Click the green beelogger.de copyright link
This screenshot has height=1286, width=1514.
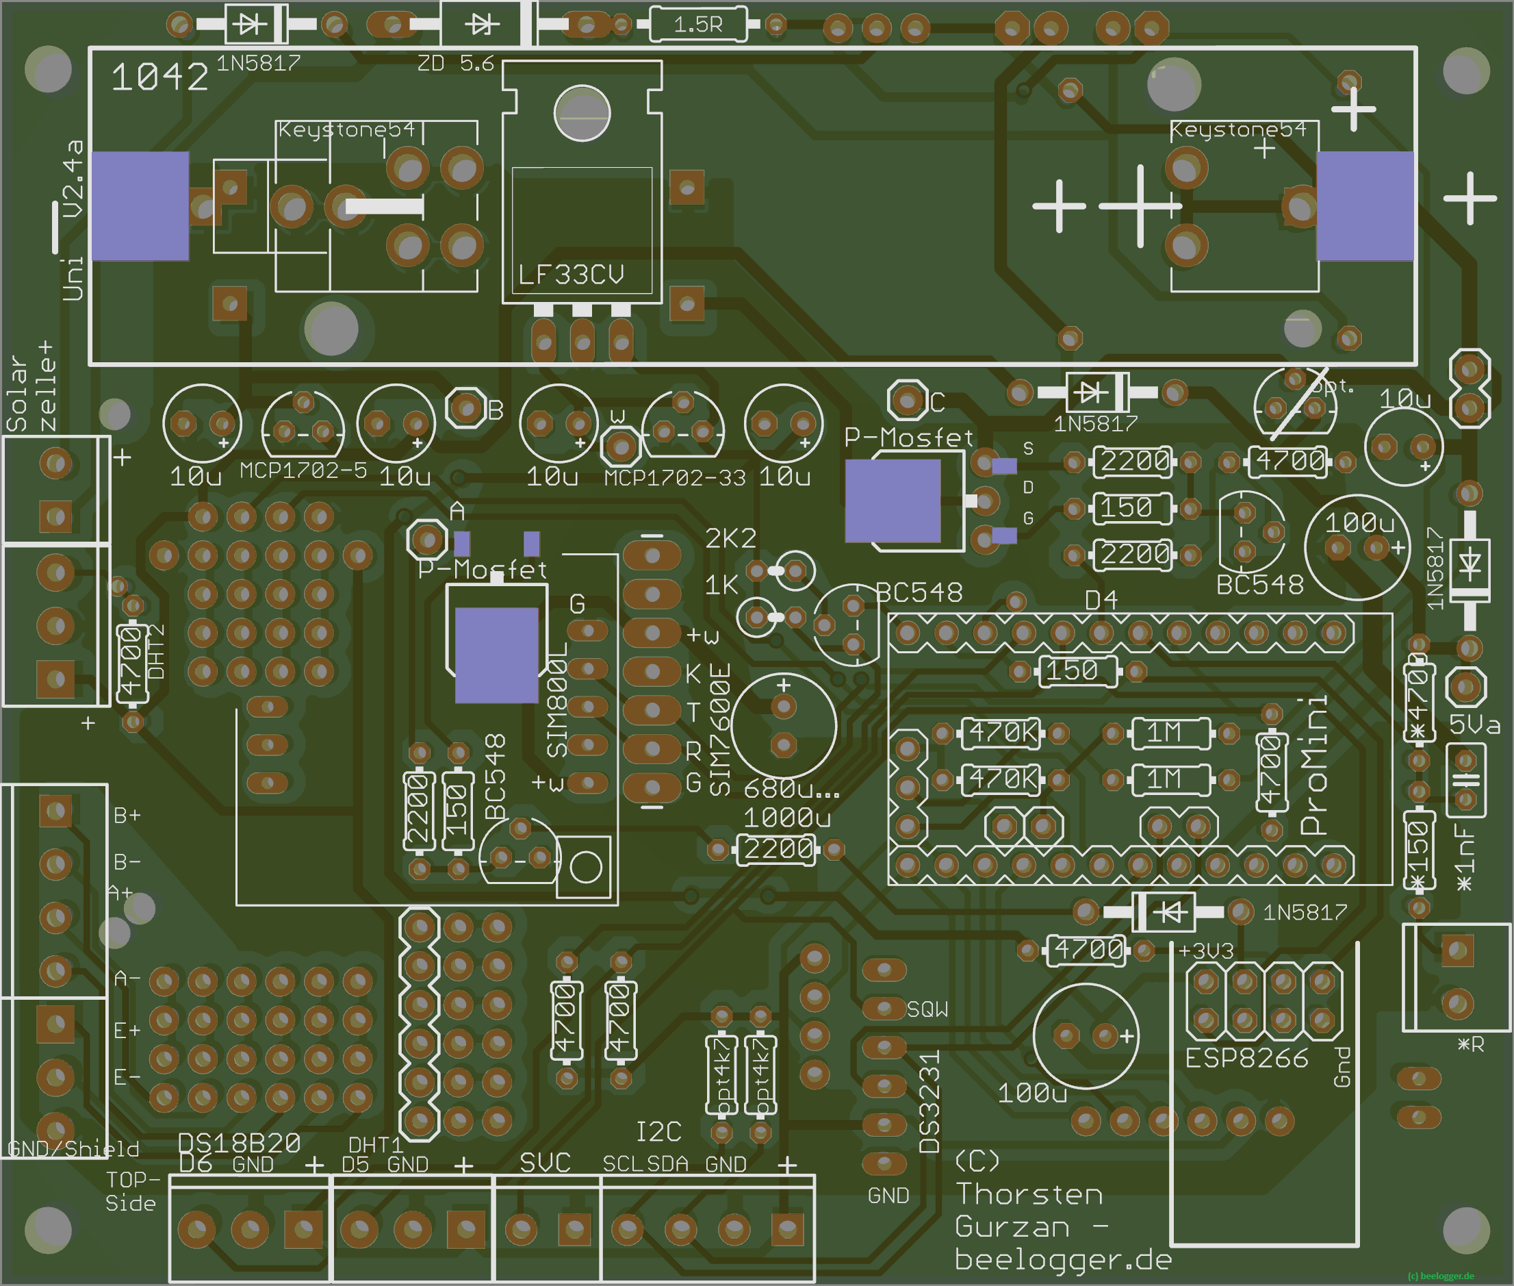click(x=1440, y=1276)
